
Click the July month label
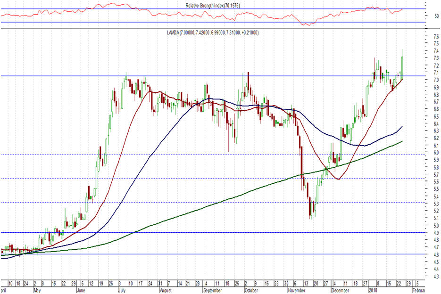122,290
